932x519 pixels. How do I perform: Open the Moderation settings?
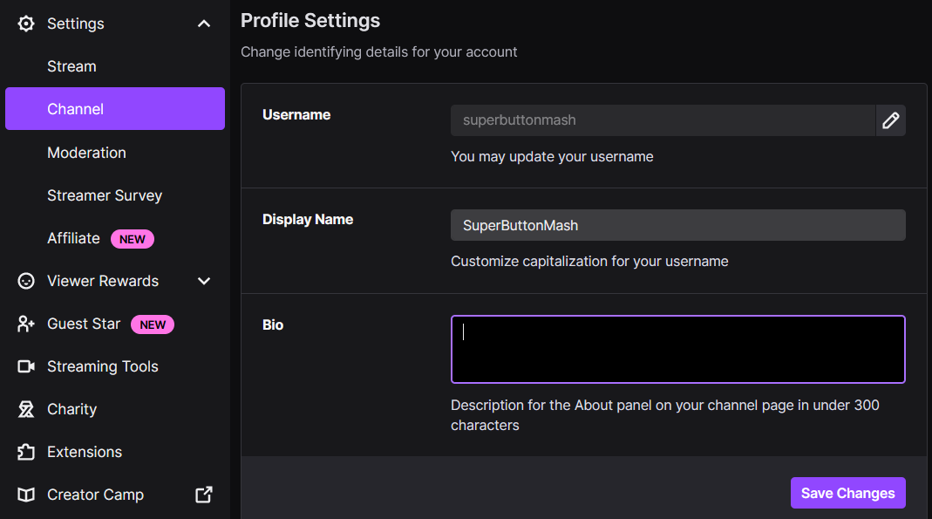point(86,153)
